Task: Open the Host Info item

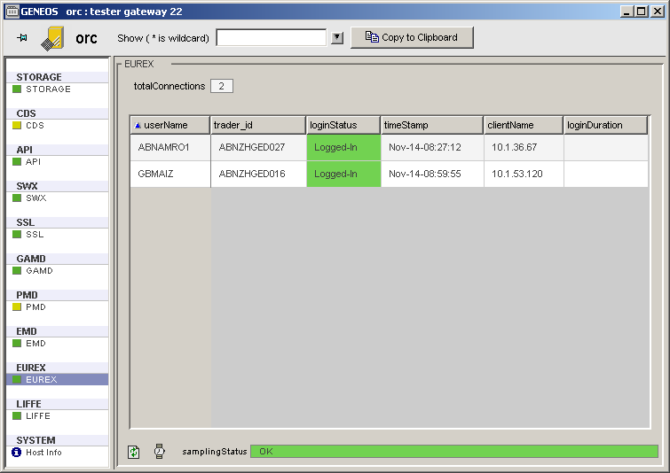Action: tap(43, 453)
